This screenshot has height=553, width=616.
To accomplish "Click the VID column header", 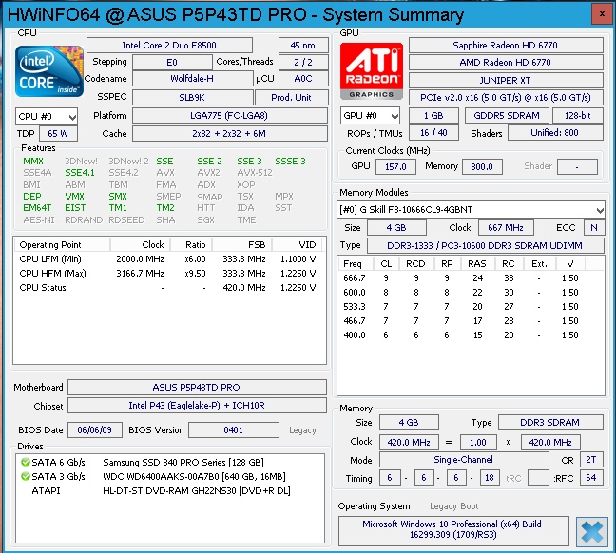I will [298, 245].
